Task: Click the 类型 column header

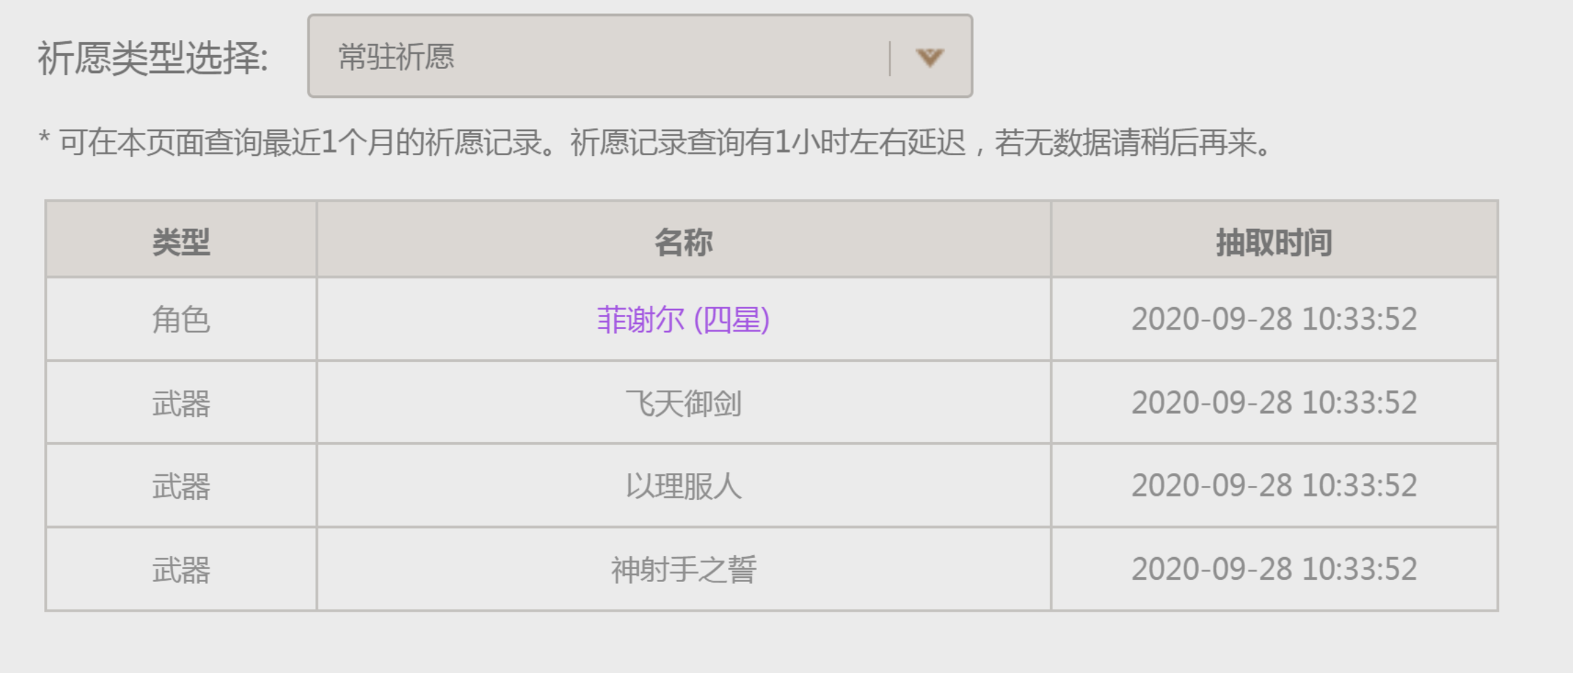Action: (181, 240)
